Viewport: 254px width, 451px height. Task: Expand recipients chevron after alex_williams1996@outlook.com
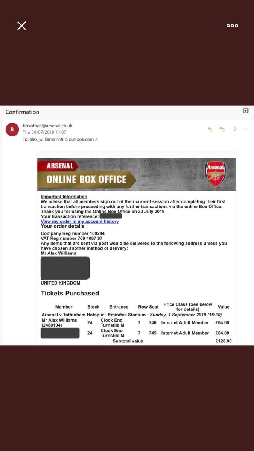(96, 139)
